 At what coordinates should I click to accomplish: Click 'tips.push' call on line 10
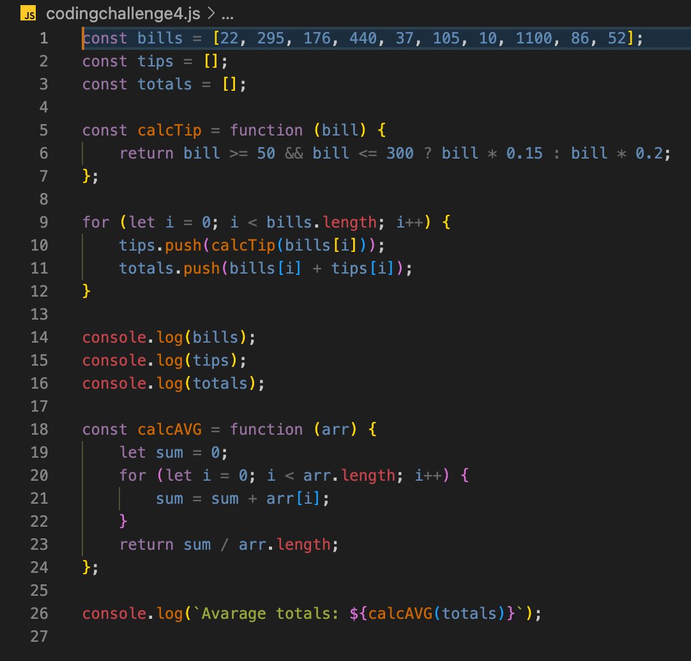[x=160, y=245]
